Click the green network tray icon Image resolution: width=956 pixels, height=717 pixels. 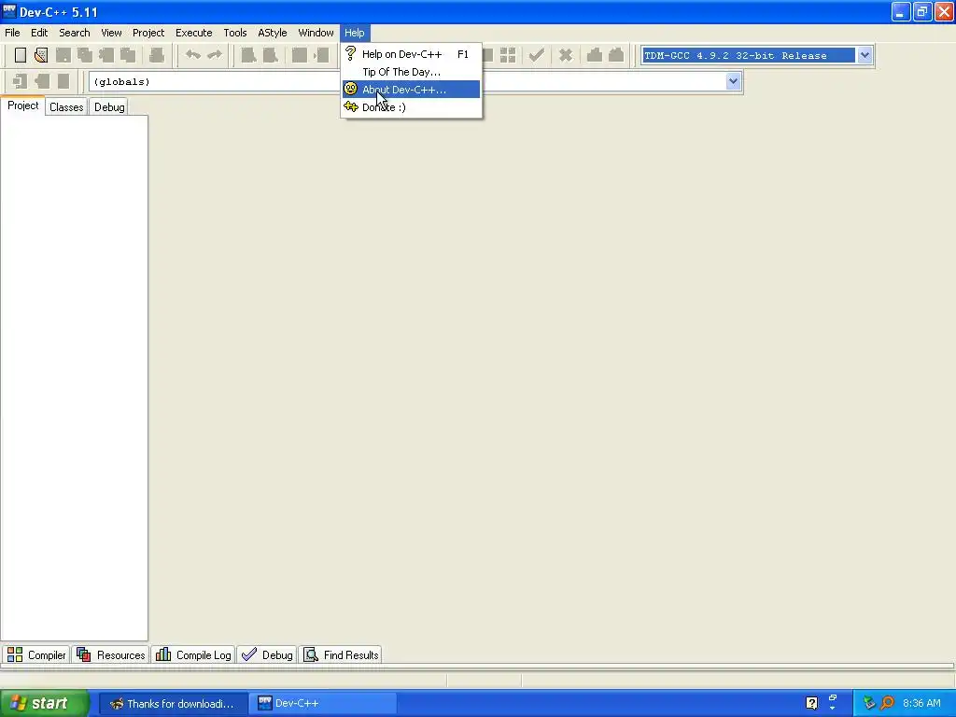(869, 703)
